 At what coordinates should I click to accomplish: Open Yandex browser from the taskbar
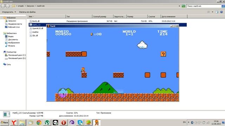[14, 122]
